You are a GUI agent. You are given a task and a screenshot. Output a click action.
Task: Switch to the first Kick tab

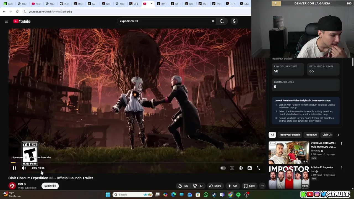point(8,4)
